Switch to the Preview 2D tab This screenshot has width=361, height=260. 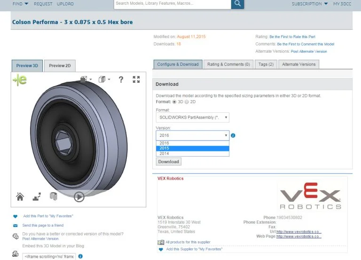tap(60, 66)
